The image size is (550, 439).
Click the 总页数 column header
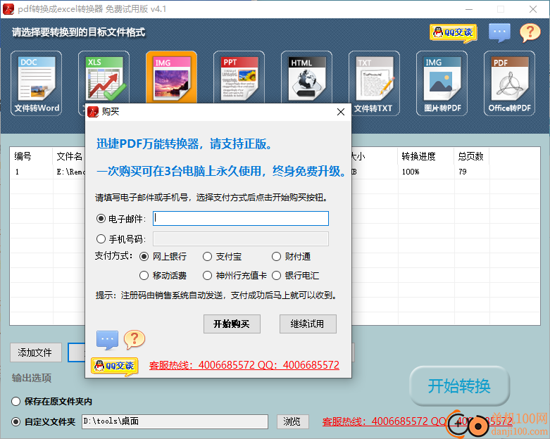[470, 156]
